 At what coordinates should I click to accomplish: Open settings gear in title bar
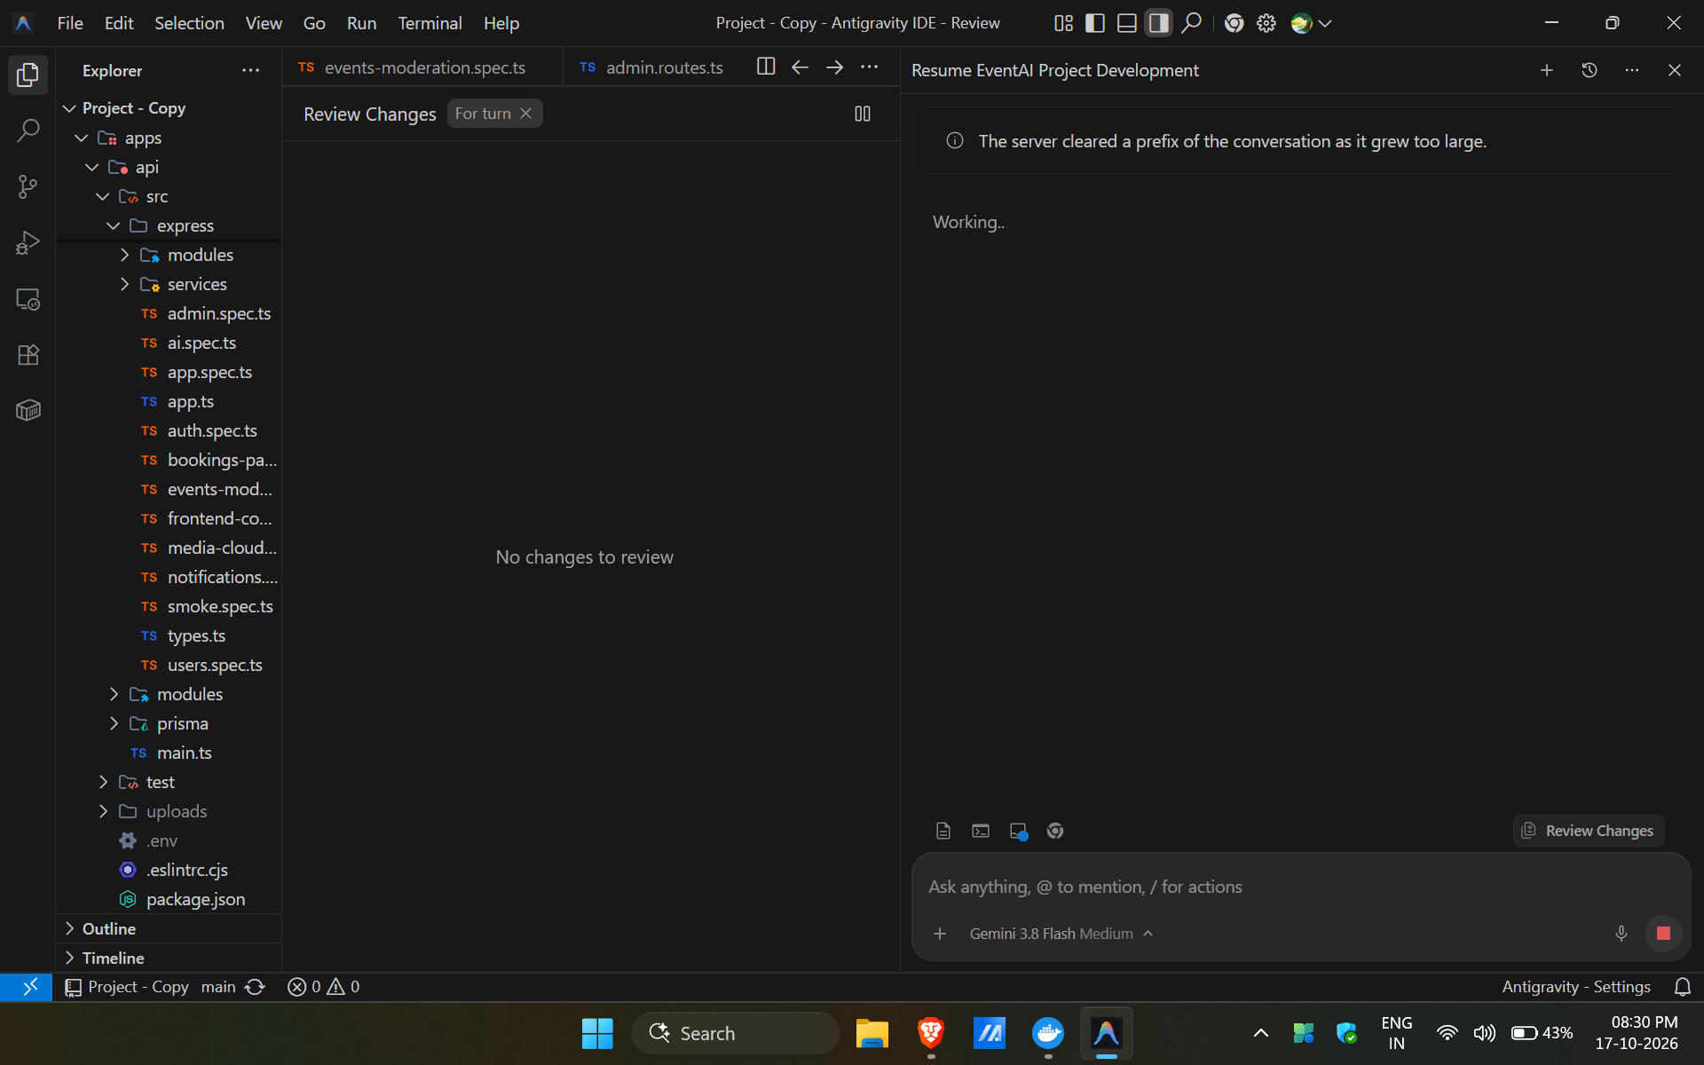1266,23
